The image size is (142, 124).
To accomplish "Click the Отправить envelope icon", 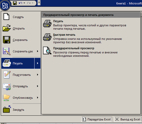I will [x=7, y=87].
